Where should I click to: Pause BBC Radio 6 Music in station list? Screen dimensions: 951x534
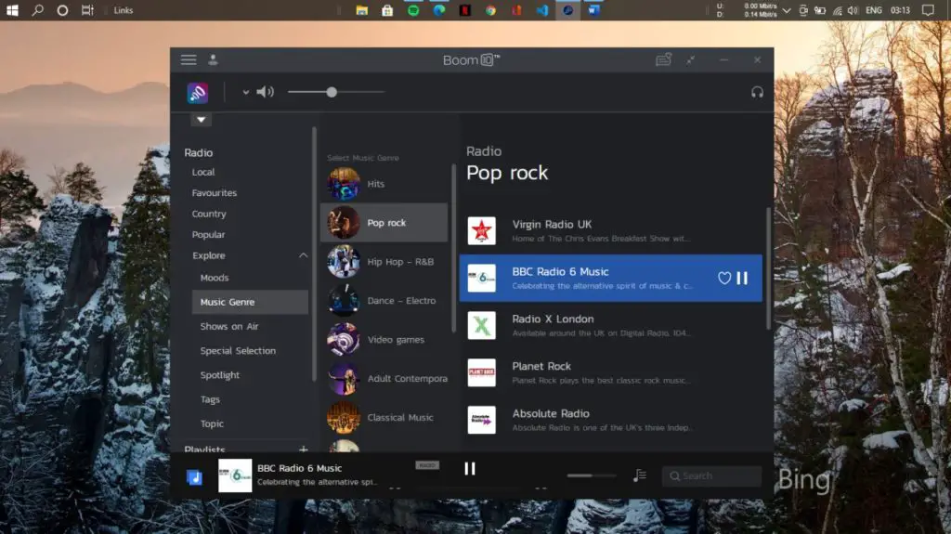742,278
